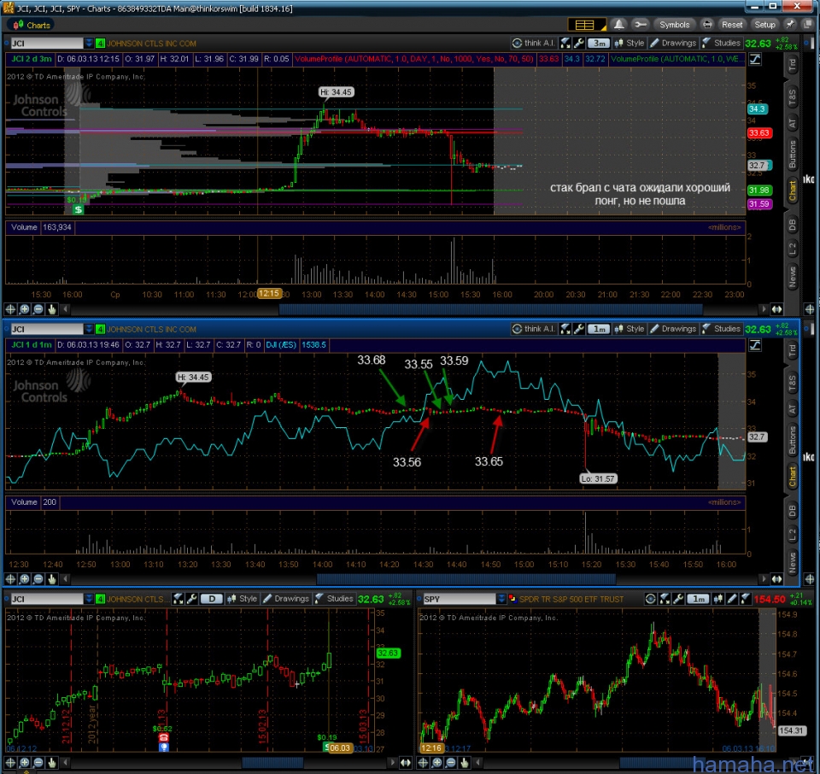Click the SPY symbol input field

pyautogui.click(x=459, y=600)
